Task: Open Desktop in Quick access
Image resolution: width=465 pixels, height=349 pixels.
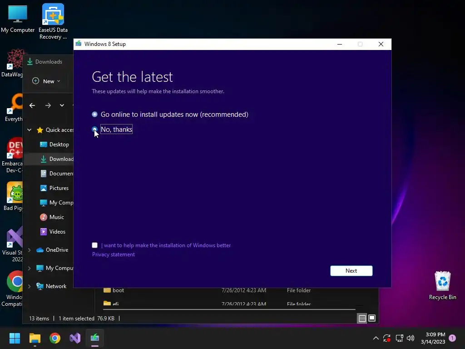Action: (x=54, y=144)
